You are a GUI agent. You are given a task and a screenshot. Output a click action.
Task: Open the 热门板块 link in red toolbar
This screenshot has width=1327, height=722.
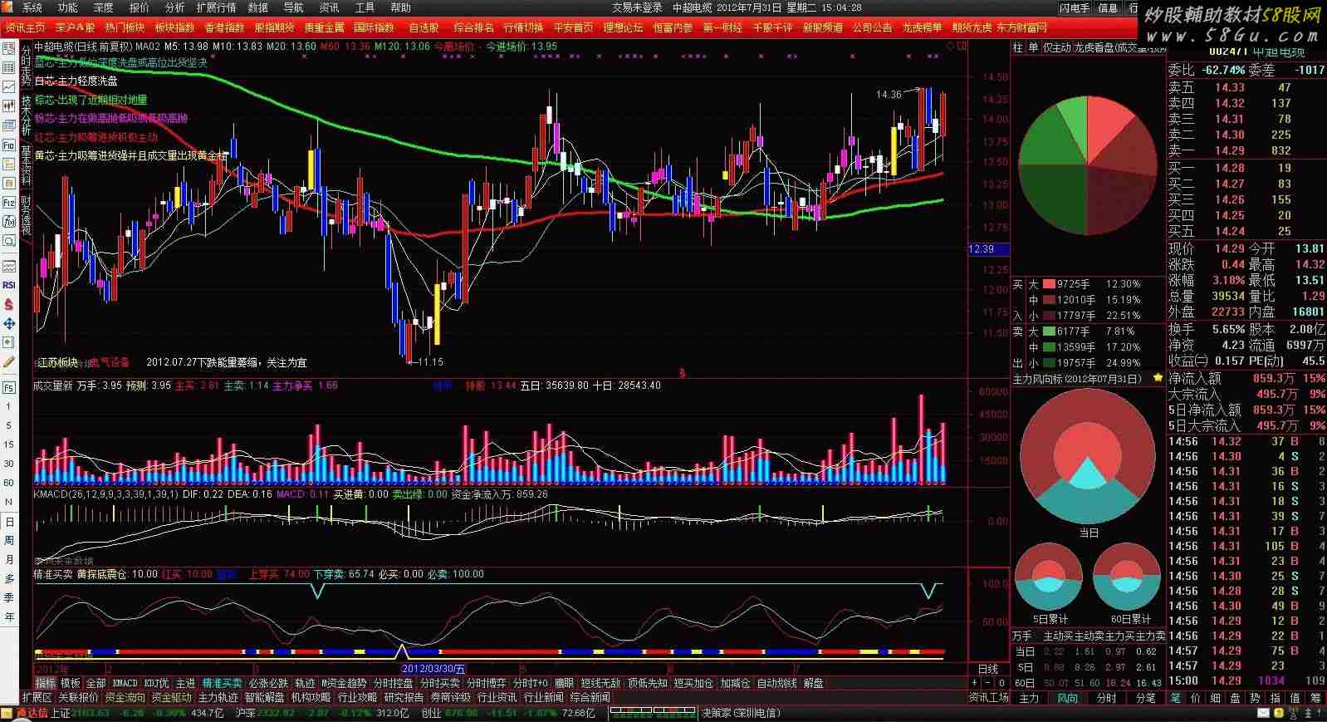[125, 27]
